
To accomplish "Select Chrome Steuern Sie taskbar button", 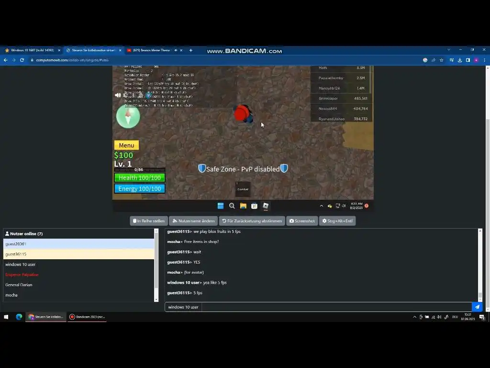I will point(46,317).
